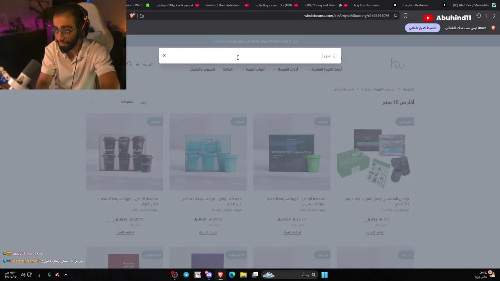The image size is (500, 281).
Task: Click red recording icon in tray
Action: click(57, 275)
